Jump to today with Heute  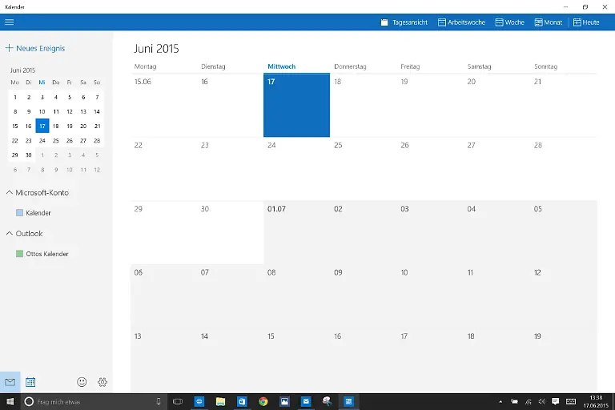[586, 22]
